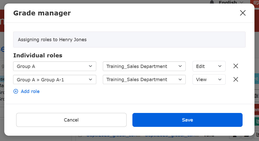Open the View permission dropdown

209,79
